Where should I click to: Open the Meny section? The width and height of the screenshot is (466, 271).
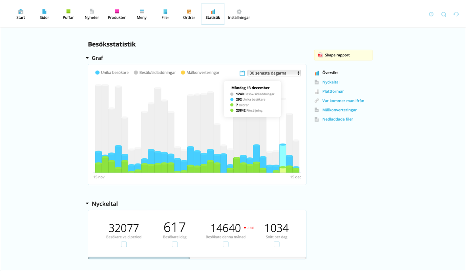142,14
